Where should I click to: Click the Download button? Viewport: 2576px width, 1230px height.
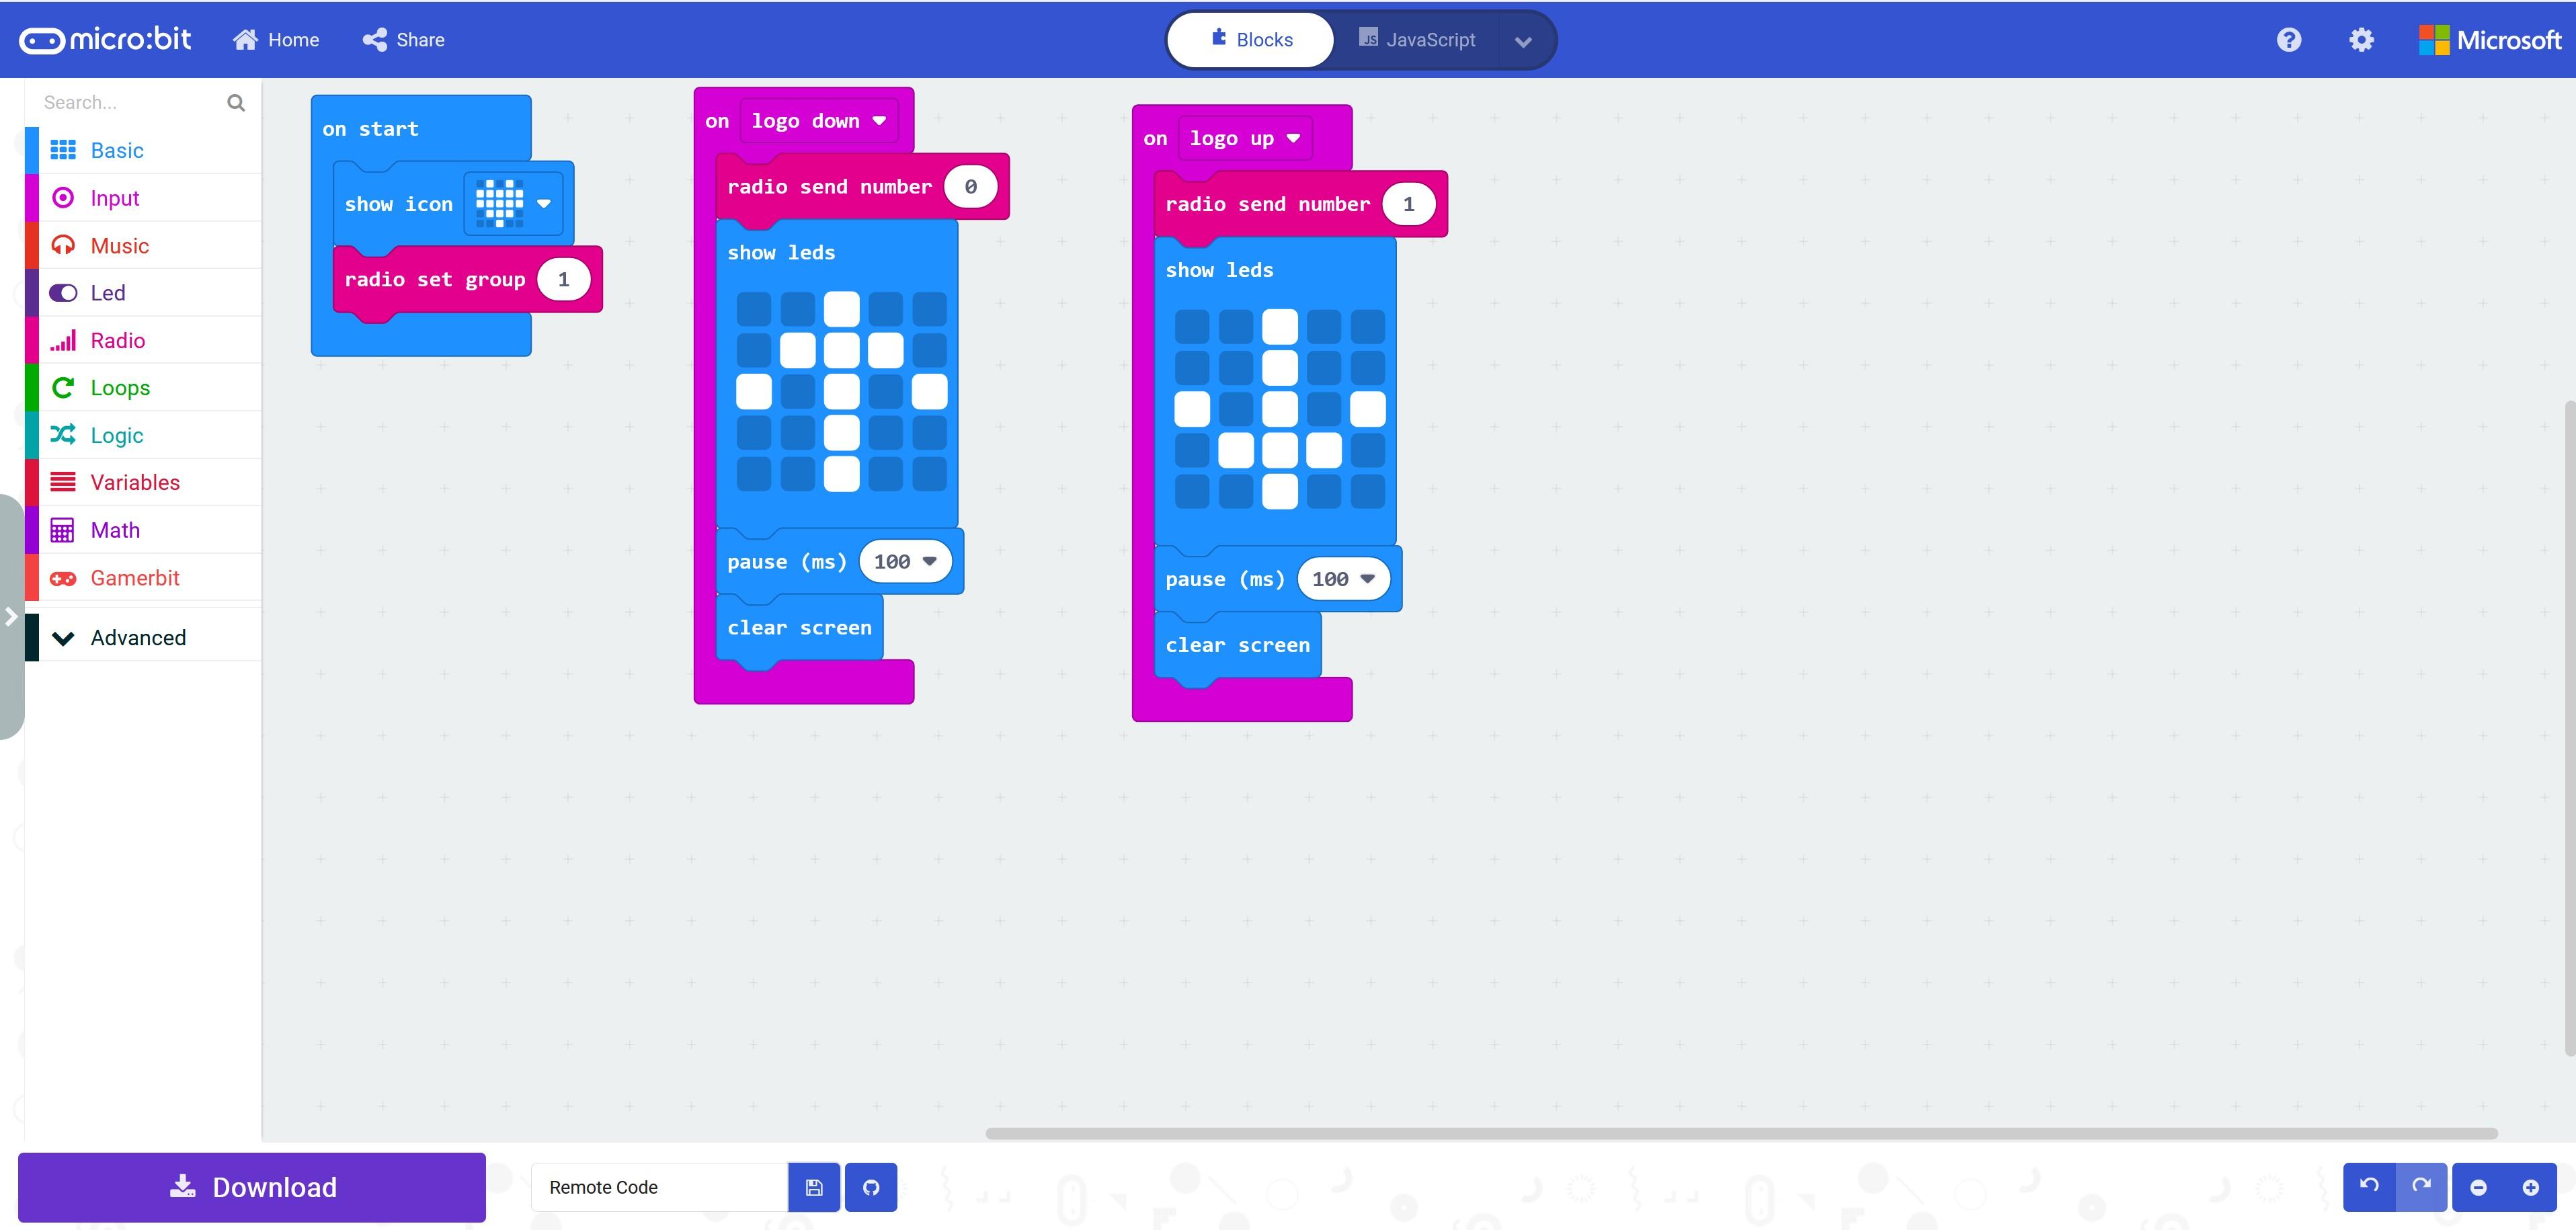click(x=251, y=1187)
